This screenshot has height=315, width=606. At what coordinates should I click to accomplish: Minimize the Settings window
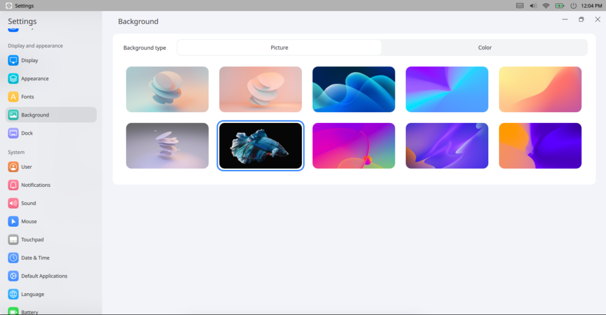click(565, 19)
